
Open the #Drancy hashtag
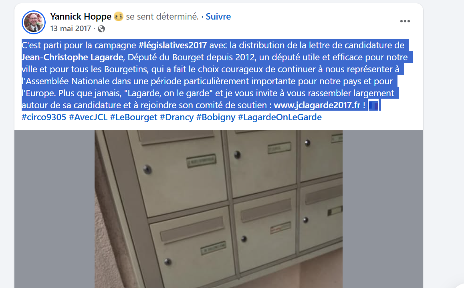[177, 117]
